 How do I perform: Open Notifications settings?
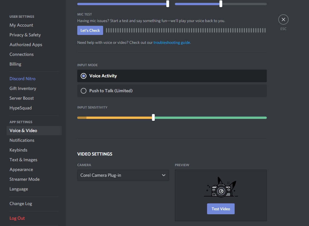click(x=22, y=140)
